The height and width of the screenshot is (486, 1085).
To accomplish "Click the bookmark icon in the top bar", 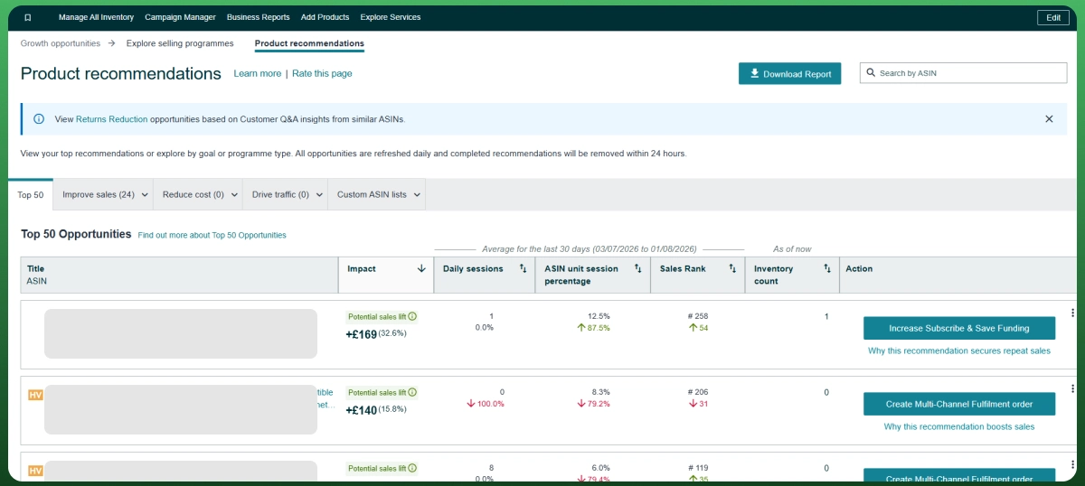I will coord(28,17).
